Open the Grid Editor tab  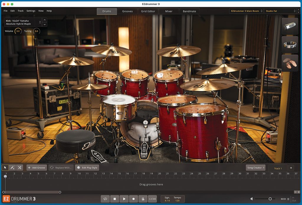coord(148,11)
